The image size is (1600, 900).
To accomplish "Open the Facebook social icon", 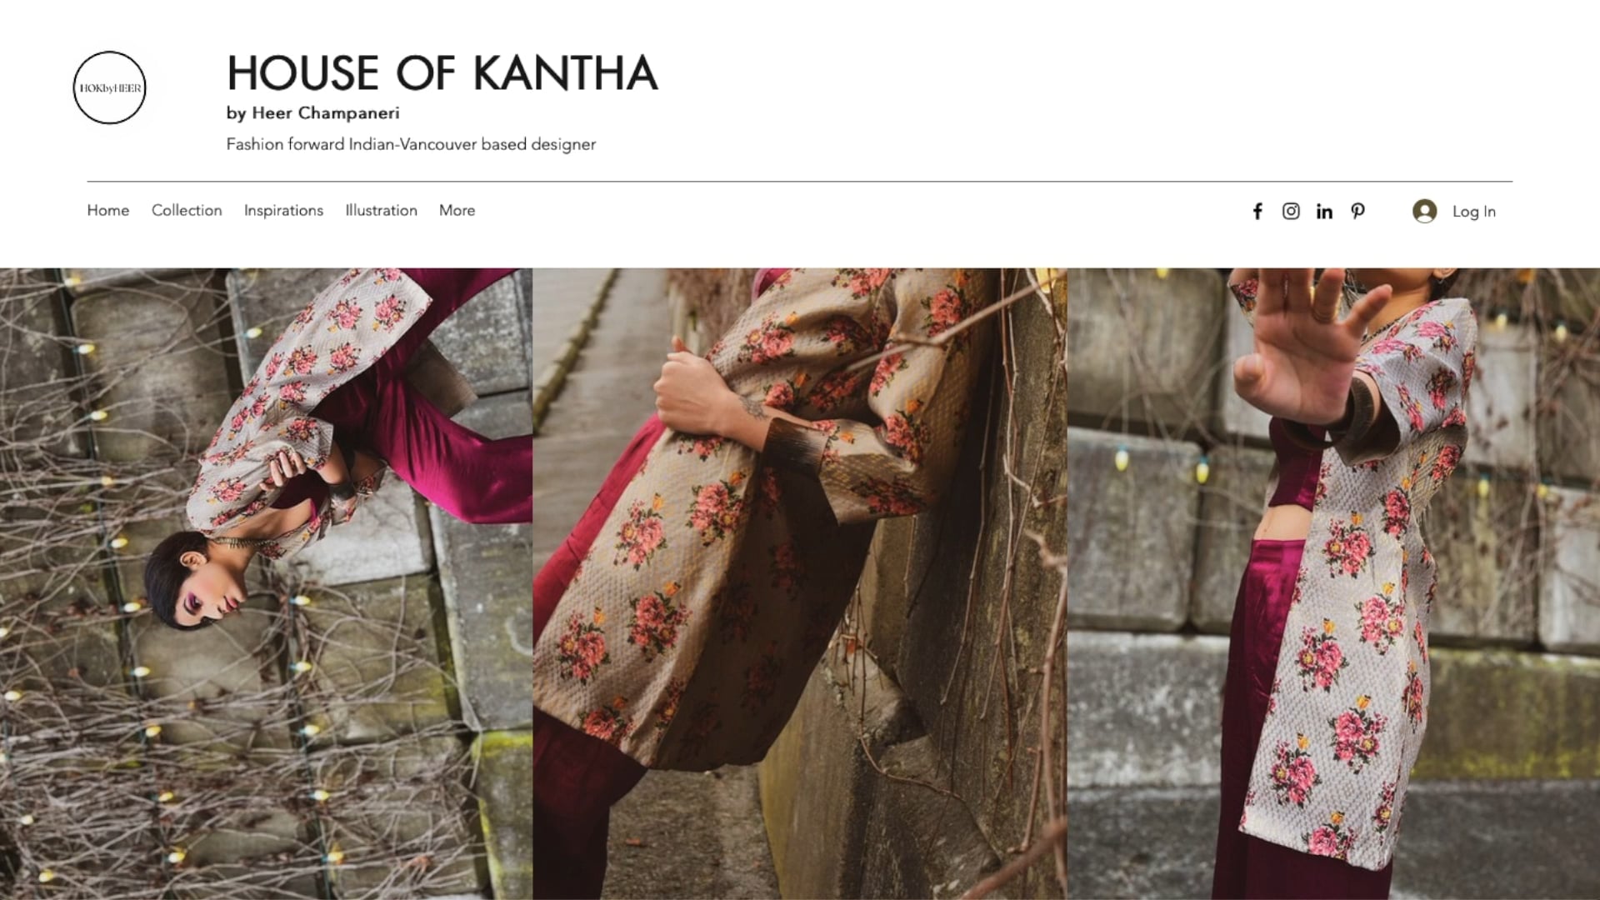I will 1257,212.
